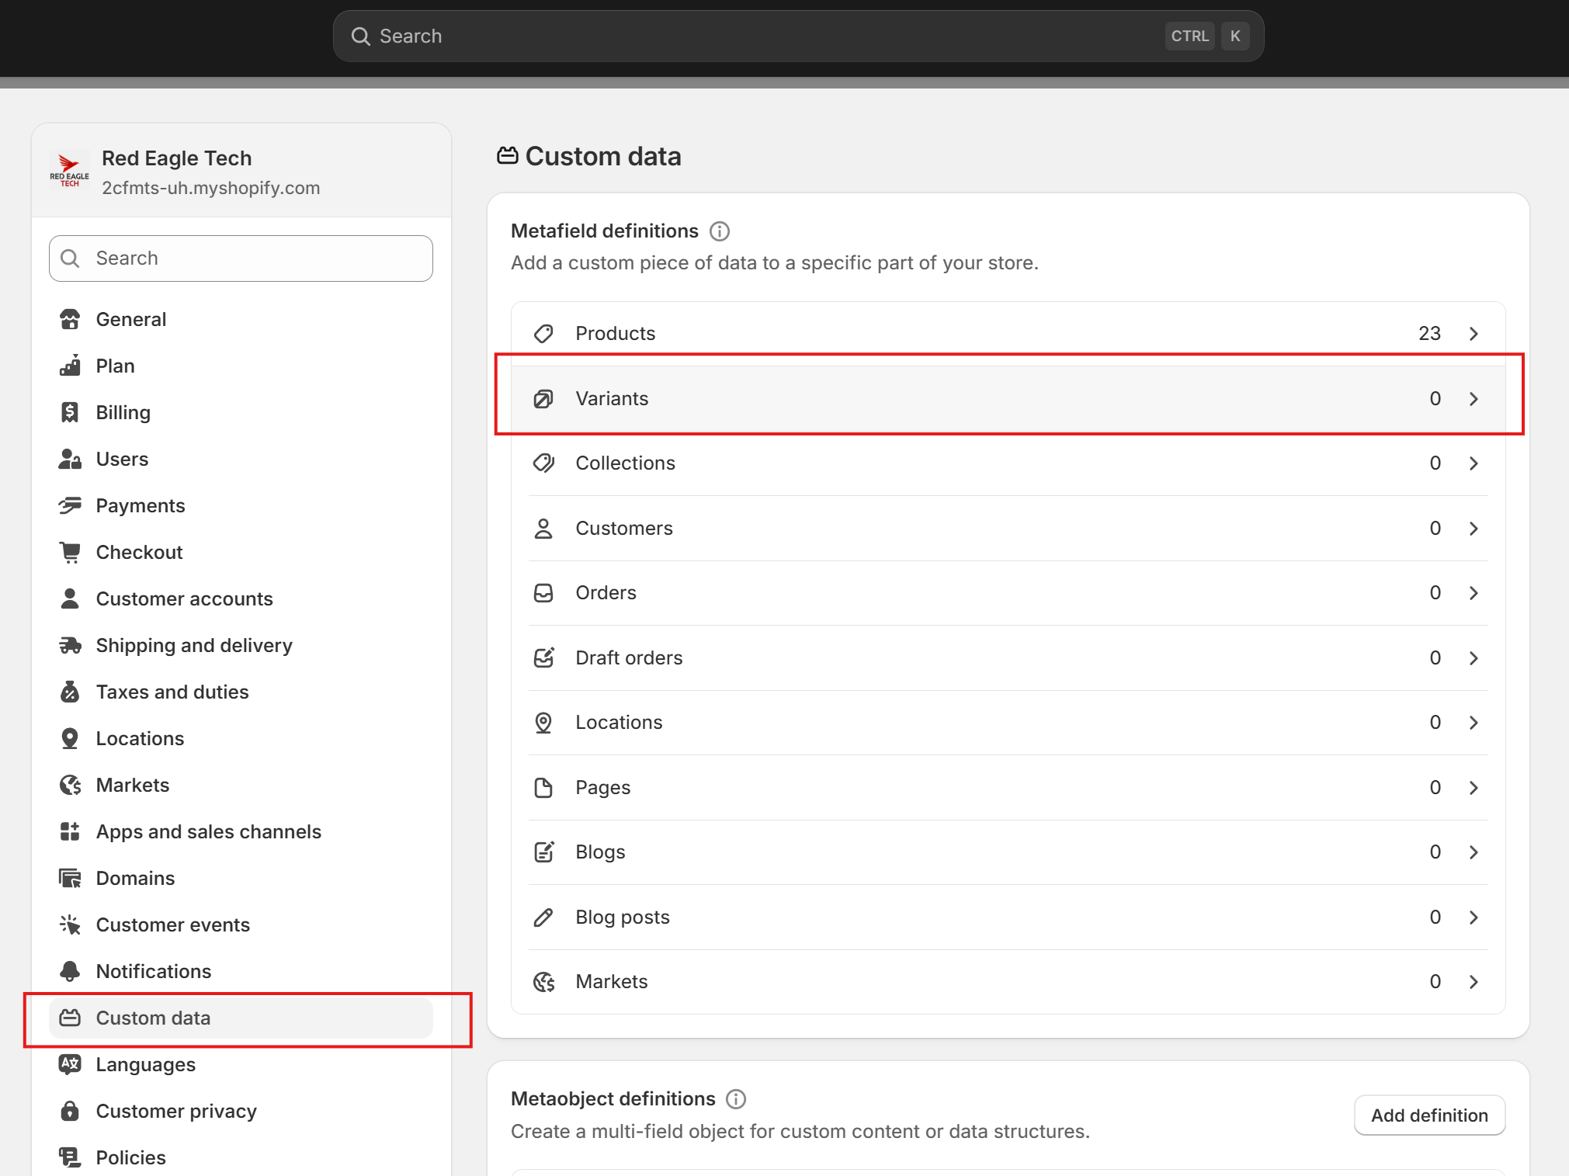1569x1176 pixels.
Task: Open Taxes and duties settings
Action: click(x=172, y=692)
